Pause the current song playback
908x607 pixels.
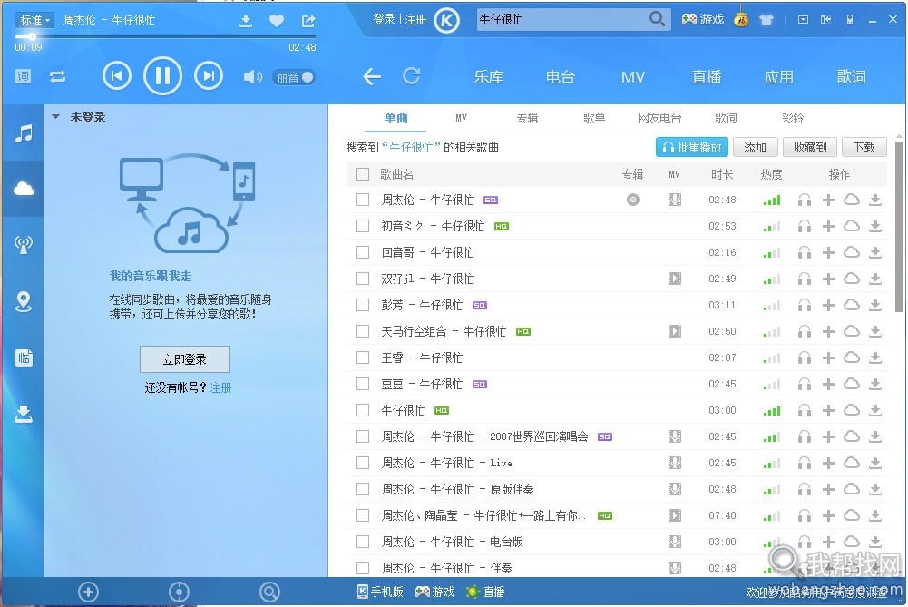click(162, 76)
